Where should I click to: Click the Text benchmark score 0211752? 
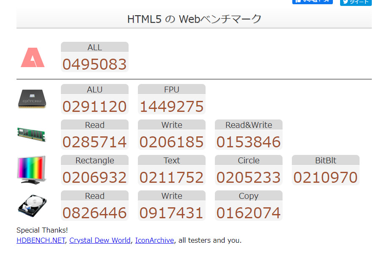coord(172,177)
